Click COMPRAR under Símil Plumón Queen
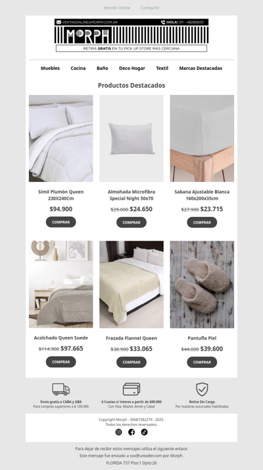263x470 pixels. pos(61,222)
